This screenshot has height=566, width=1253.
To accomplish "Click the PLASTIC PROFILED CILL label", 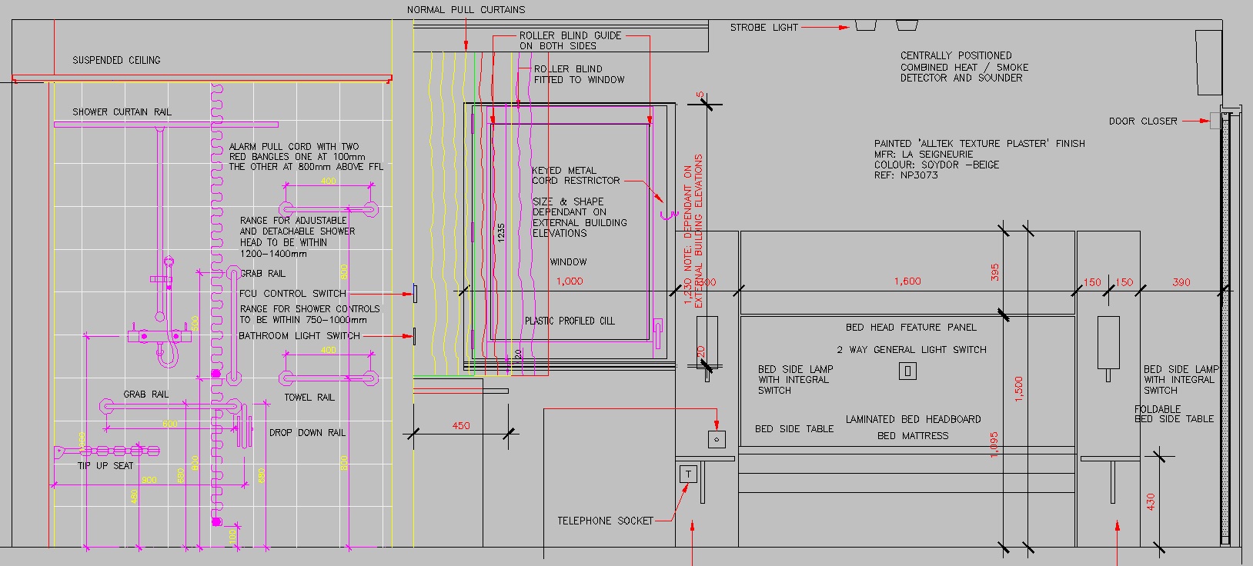I will 570,321.
